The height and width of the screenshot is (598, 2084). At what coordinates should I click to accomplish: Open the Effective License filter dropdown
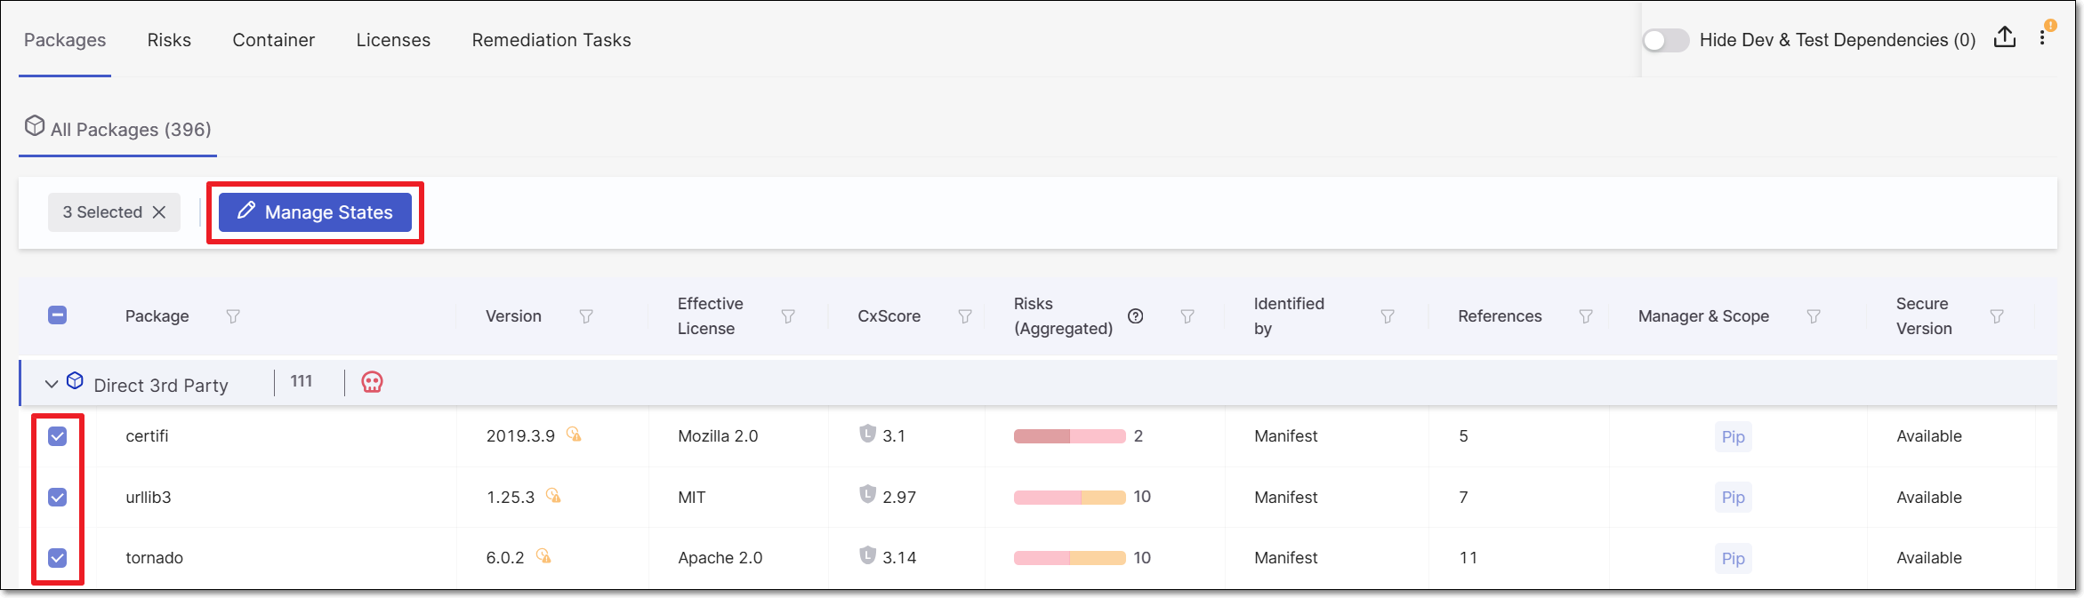tap(788, 316)
